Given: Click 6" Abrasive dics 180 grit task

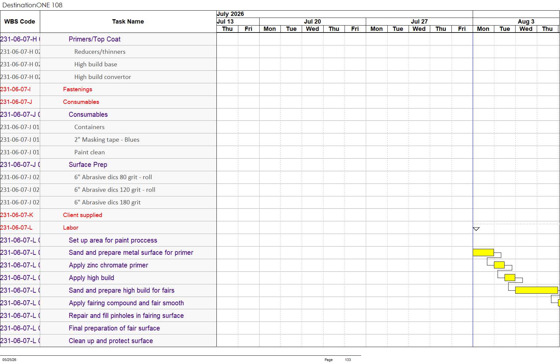Looking at the screenshot, I should [108, 202].
